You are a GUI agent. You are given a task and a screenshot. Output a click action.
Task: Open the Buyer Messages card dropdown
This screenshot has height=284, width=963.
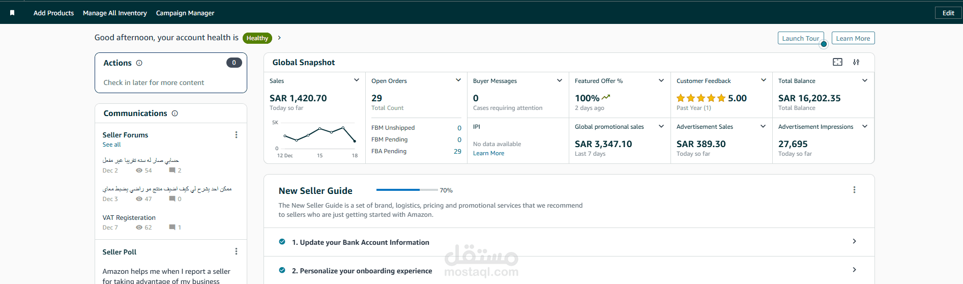tap(560, 80)
